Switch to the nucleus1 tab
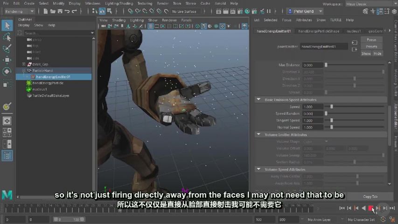This screenshot has height=224, width=398. tap(354, 31)
